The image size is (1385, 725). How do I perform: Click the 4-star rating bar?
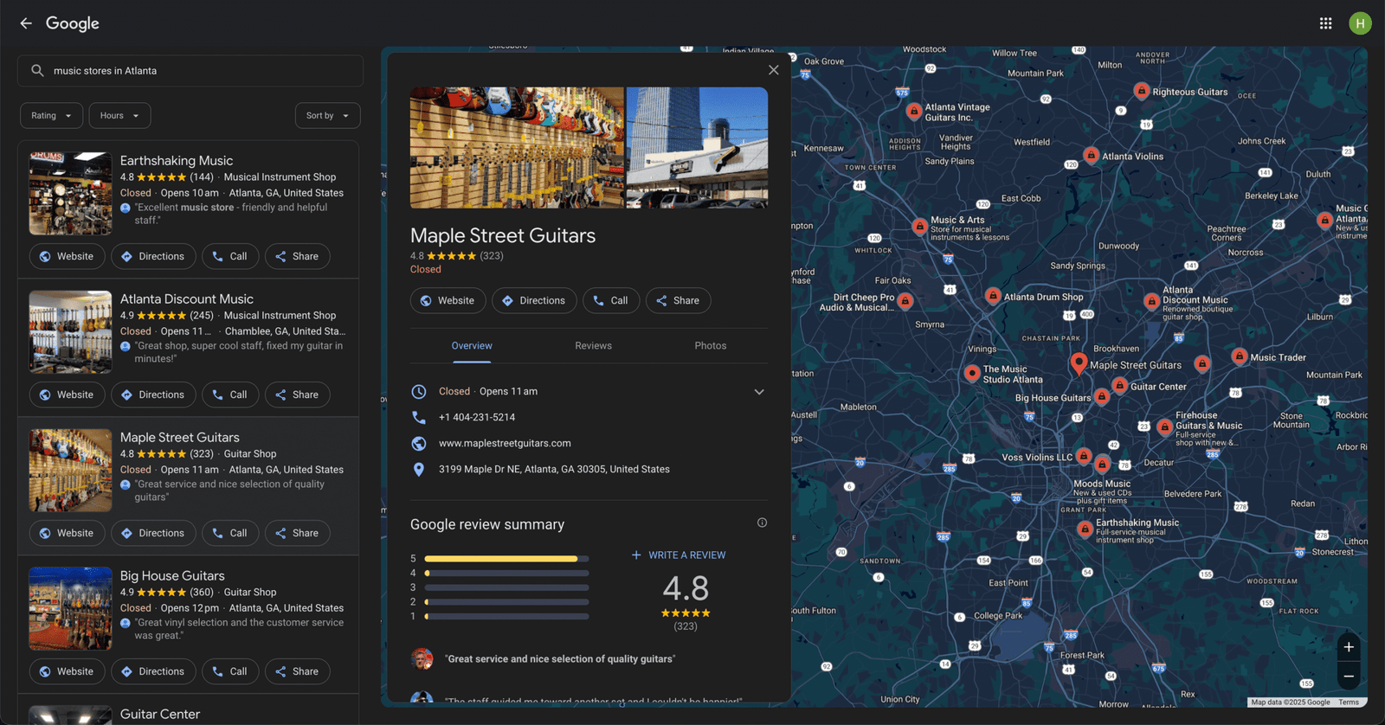[506, 573]
